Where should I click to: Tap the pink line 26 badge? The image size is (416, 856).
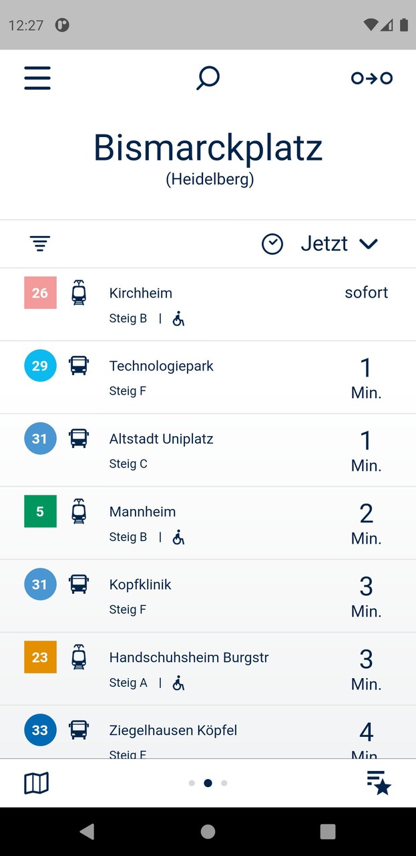point(40,293)
